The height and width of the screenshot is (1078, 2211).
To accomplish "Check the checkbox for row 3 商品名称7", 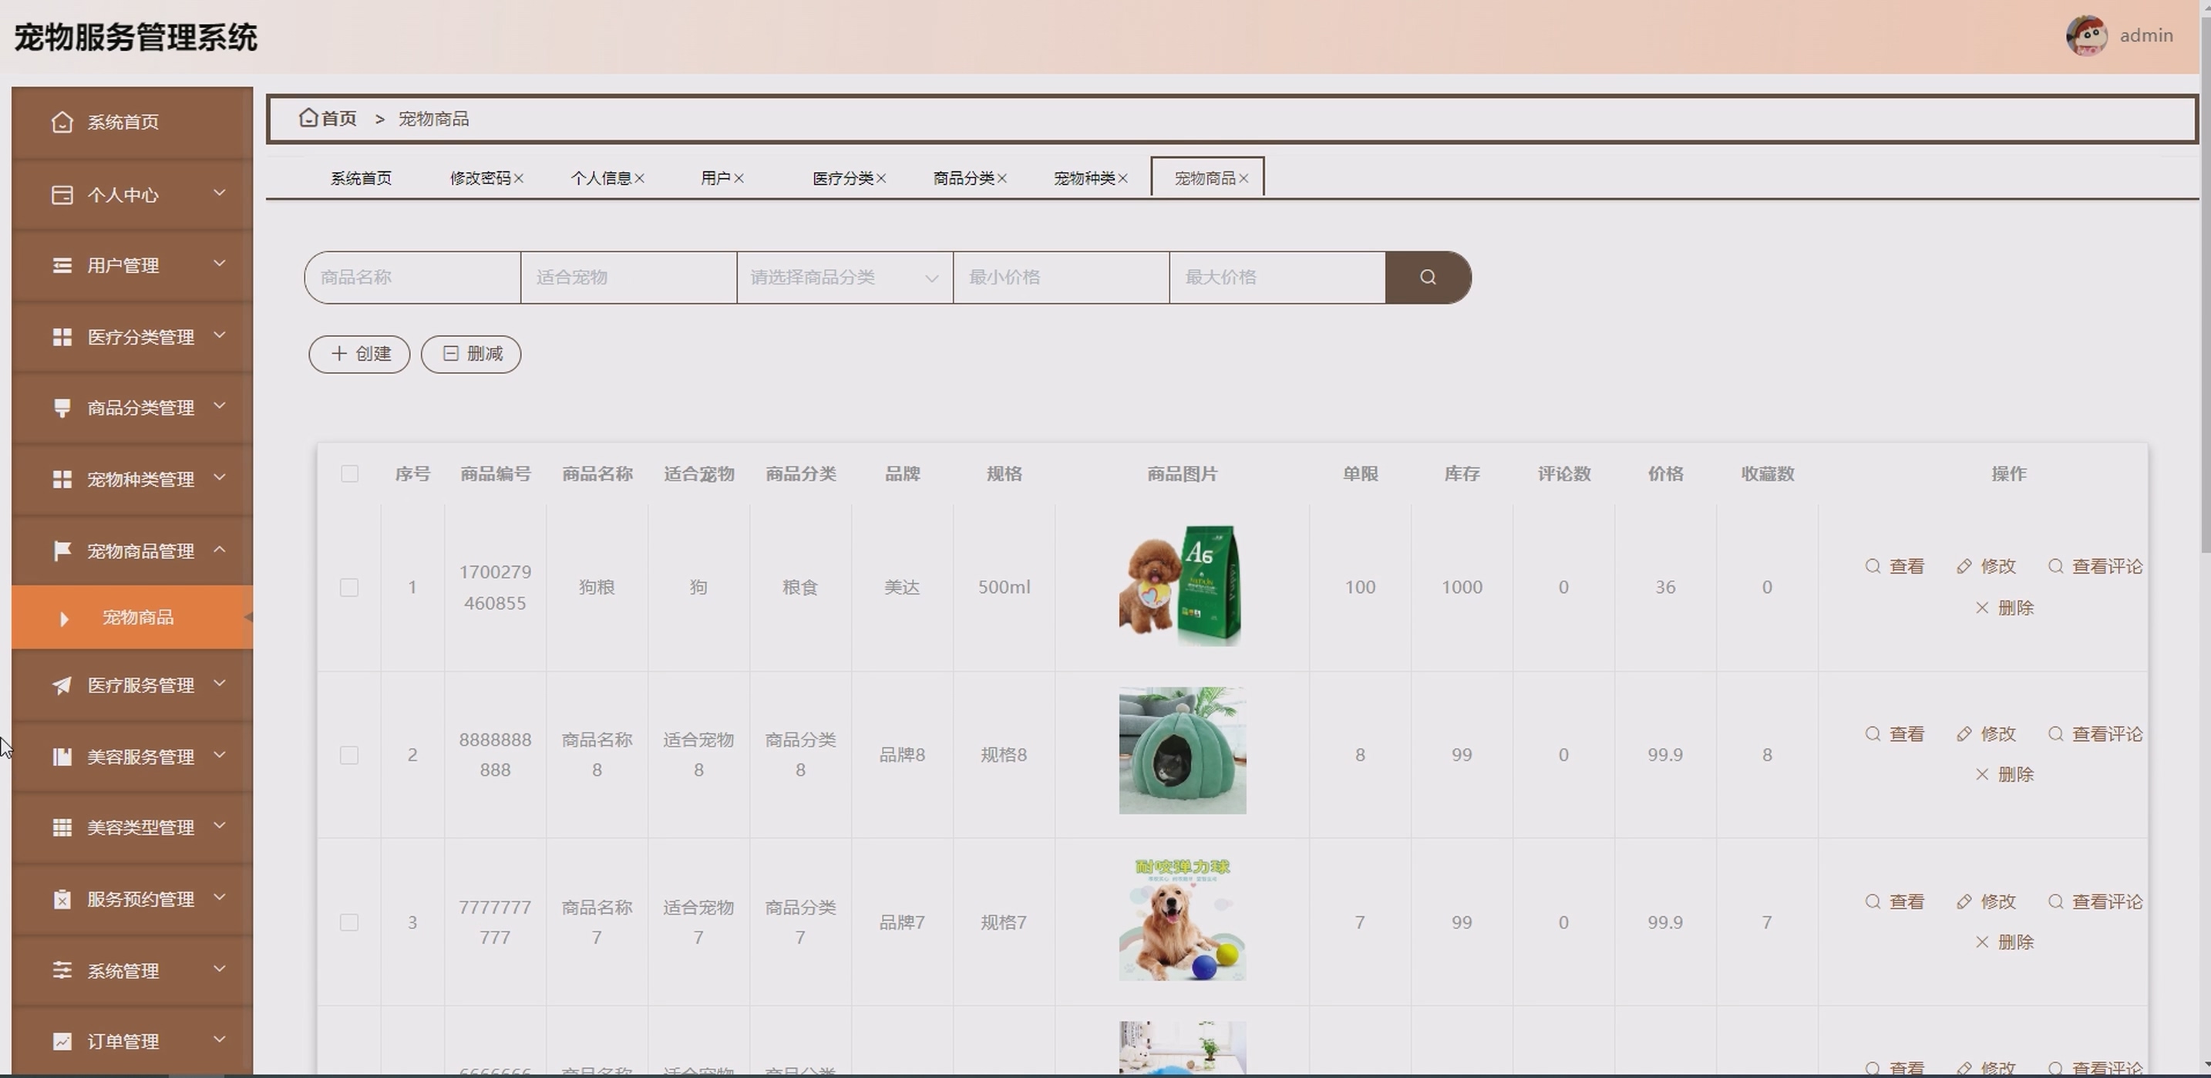I will [349, 923].
